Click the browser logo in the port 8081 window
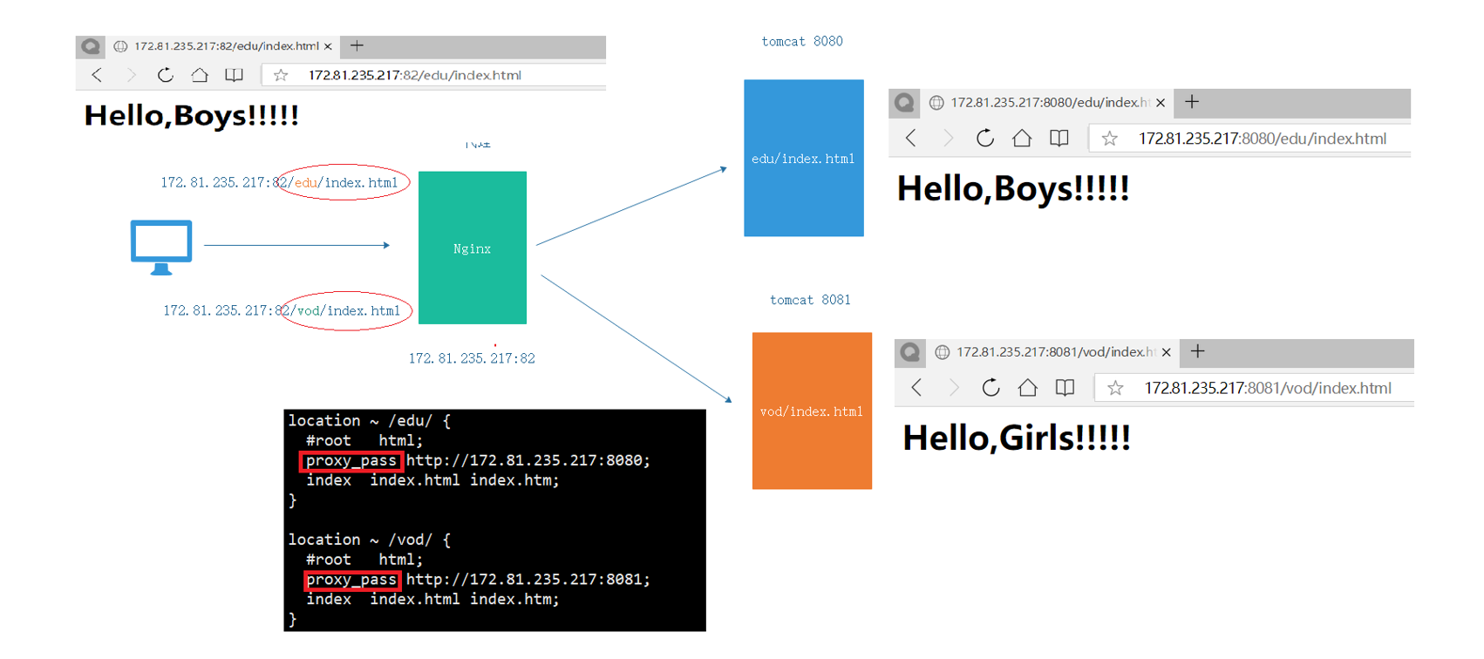This screenshot has width=1484, height=659. coord(910,352)
